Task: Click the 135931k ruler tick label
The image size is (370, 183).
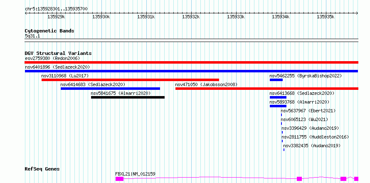Action: tap(146, 17)
